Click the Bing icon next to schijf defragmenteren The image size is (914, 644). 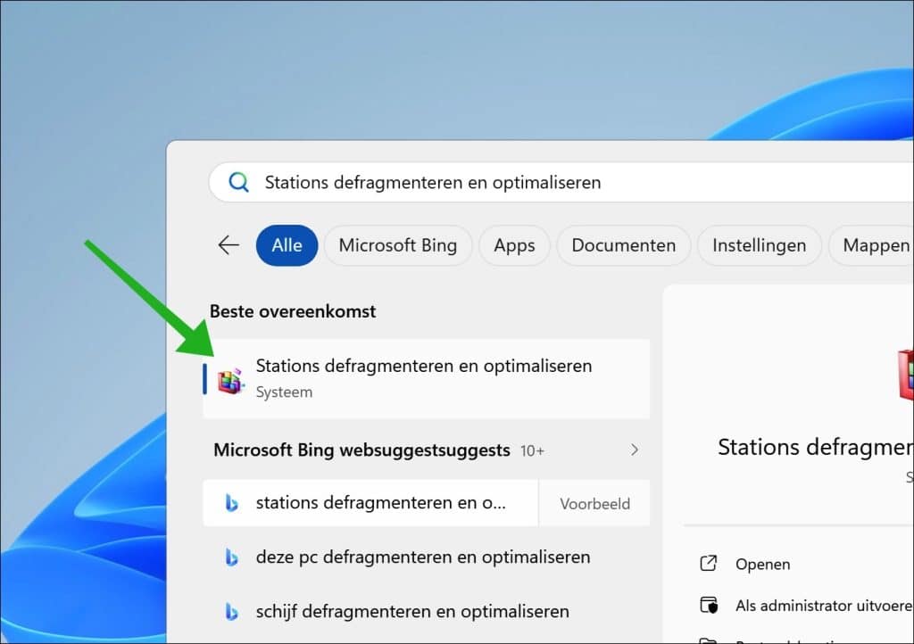tap(232, 611)
